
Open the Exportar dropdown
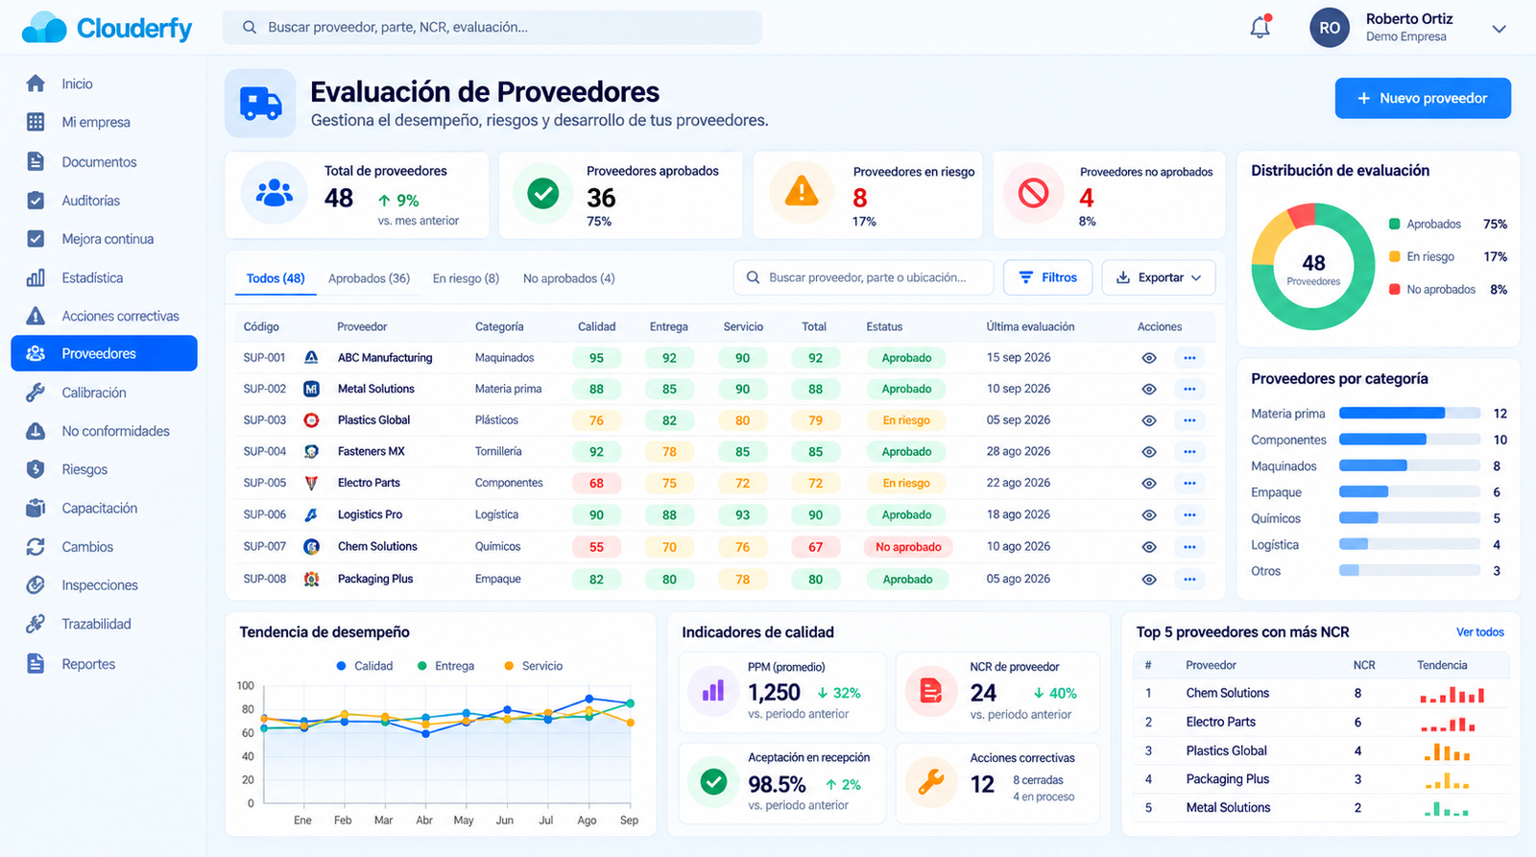pos(1159,277)
